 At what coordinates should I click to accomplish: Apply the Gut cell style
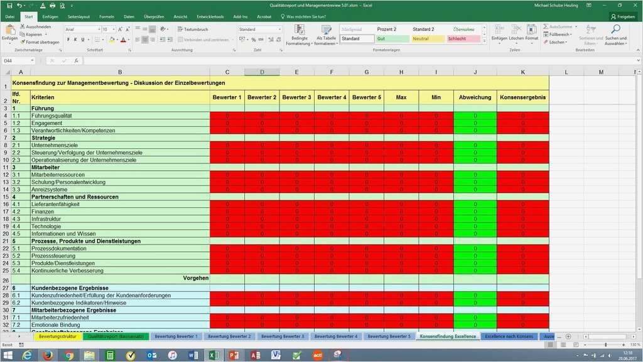(392, 38)
